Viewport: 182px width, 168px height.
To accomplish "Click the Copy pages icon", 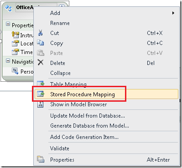I will [x=41, y=43].
